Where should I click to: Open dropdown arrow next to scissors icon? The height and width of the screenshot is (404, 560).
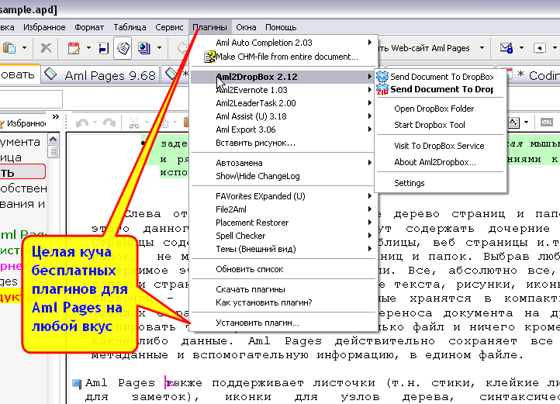point(147,123)
